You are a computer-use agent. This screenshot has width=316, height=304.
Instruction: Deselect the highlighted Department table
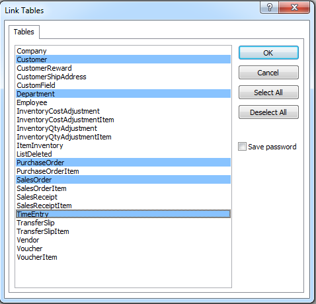tap(124, 94)
